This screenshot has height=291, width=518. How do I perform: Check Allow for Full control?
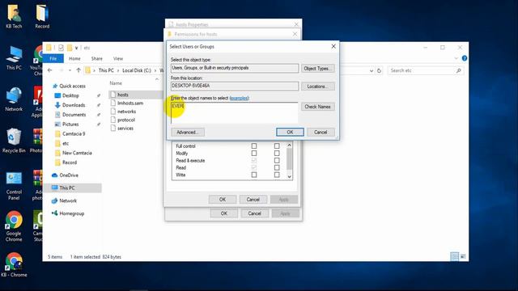(x=254, y=145)
